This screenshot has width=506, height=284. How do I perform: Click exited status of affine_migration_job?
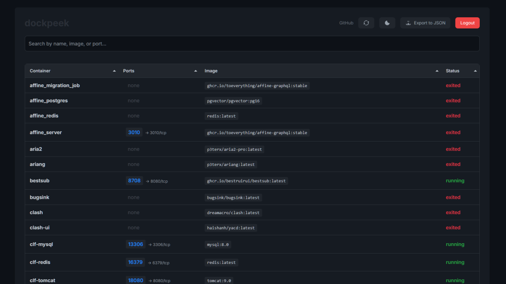[453, 85]
